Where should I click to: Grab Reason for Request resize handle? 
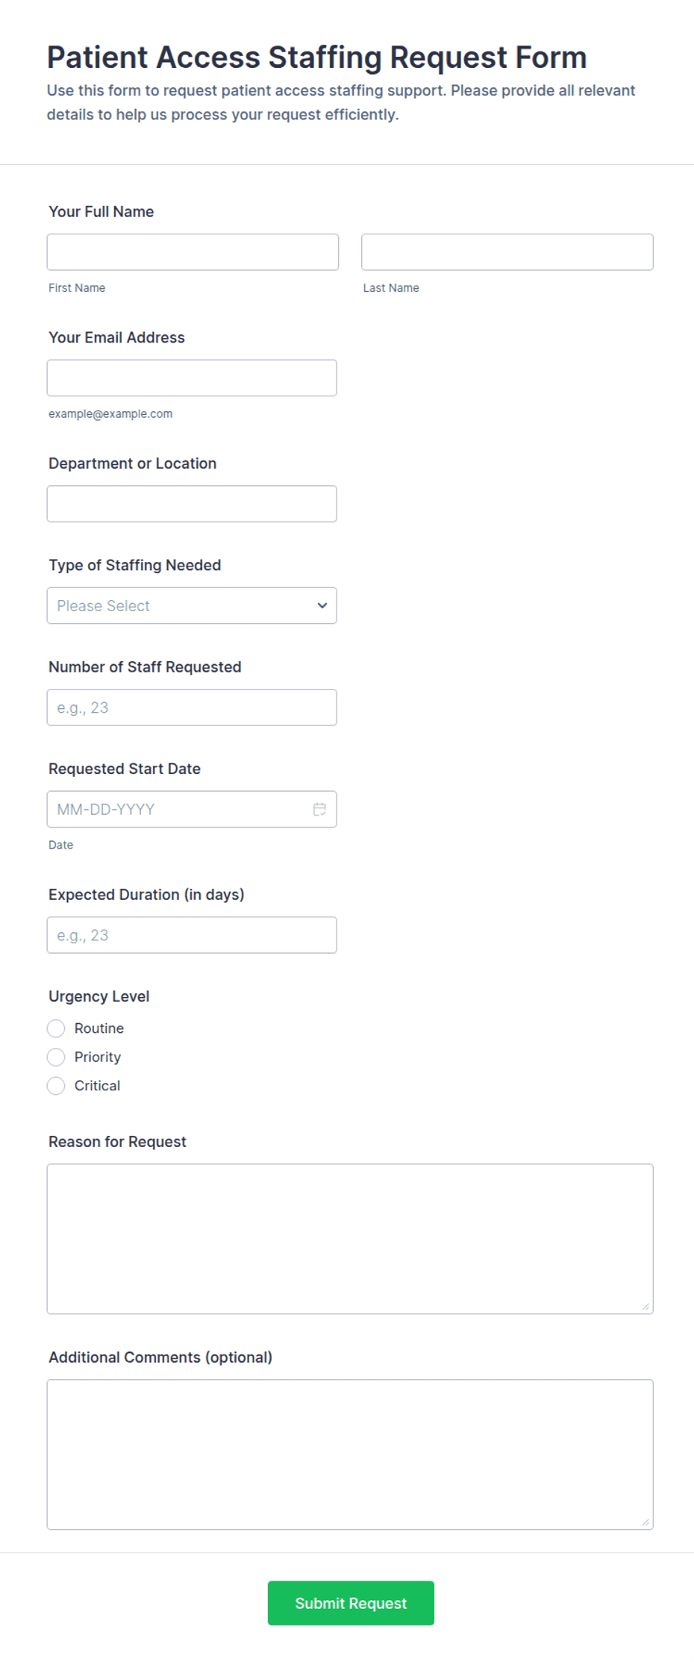(646, 1307)
